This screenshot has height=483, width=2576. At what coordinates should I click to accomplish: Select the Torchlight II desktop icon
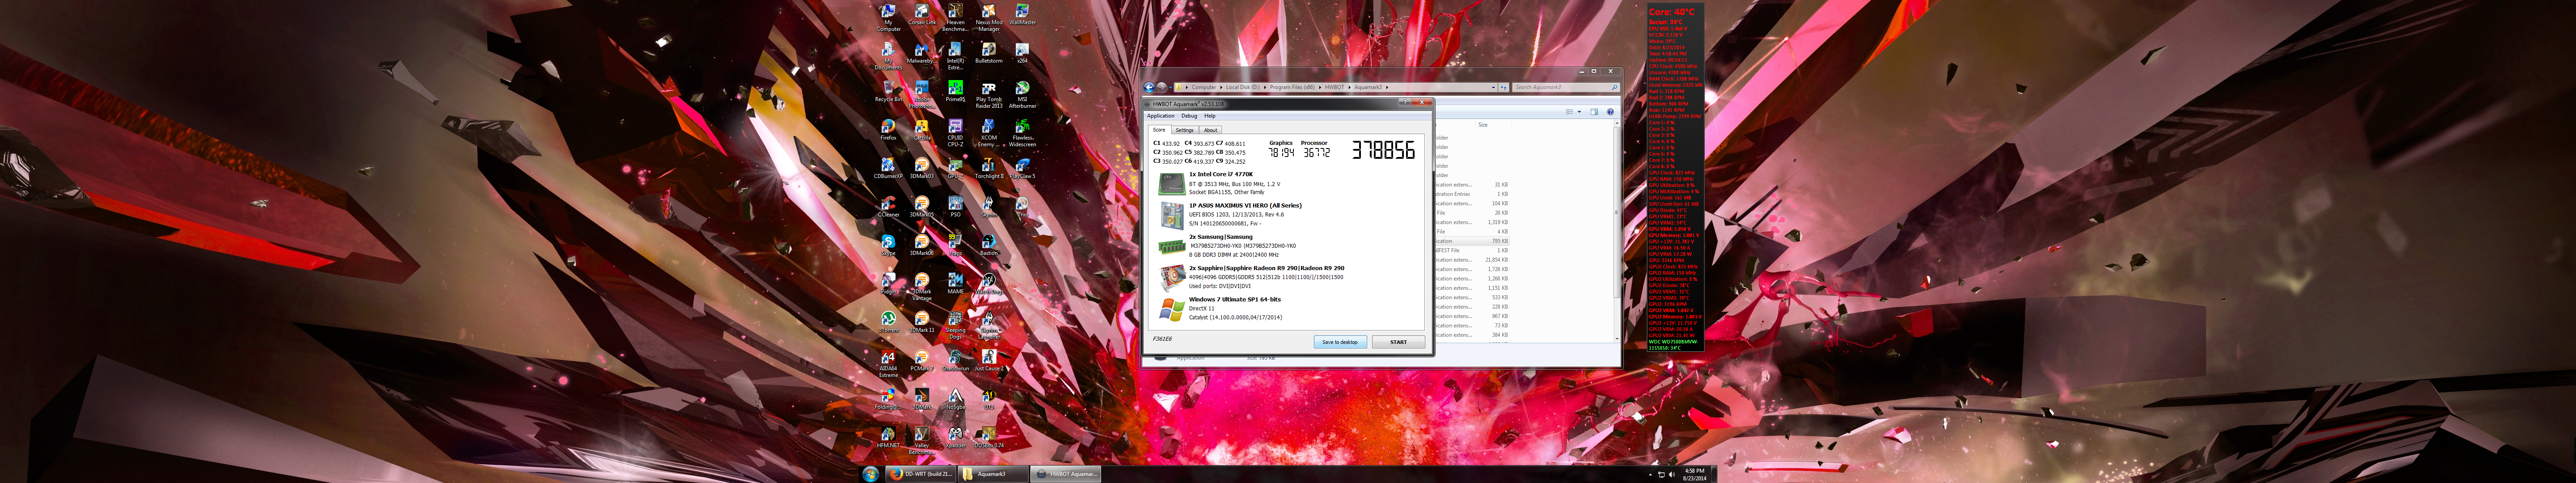988,169
